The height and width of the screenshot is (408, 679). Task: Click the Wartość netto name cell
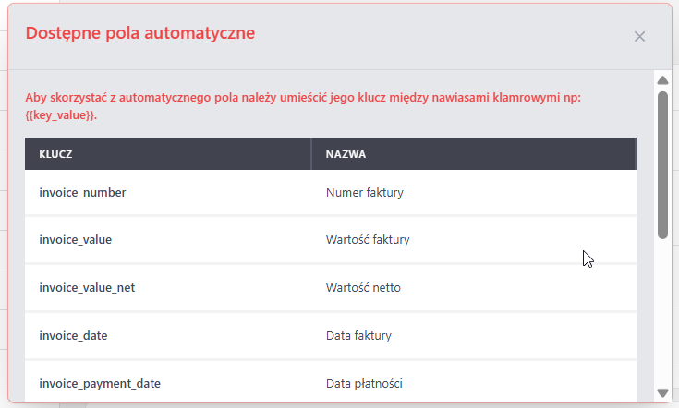363,288
